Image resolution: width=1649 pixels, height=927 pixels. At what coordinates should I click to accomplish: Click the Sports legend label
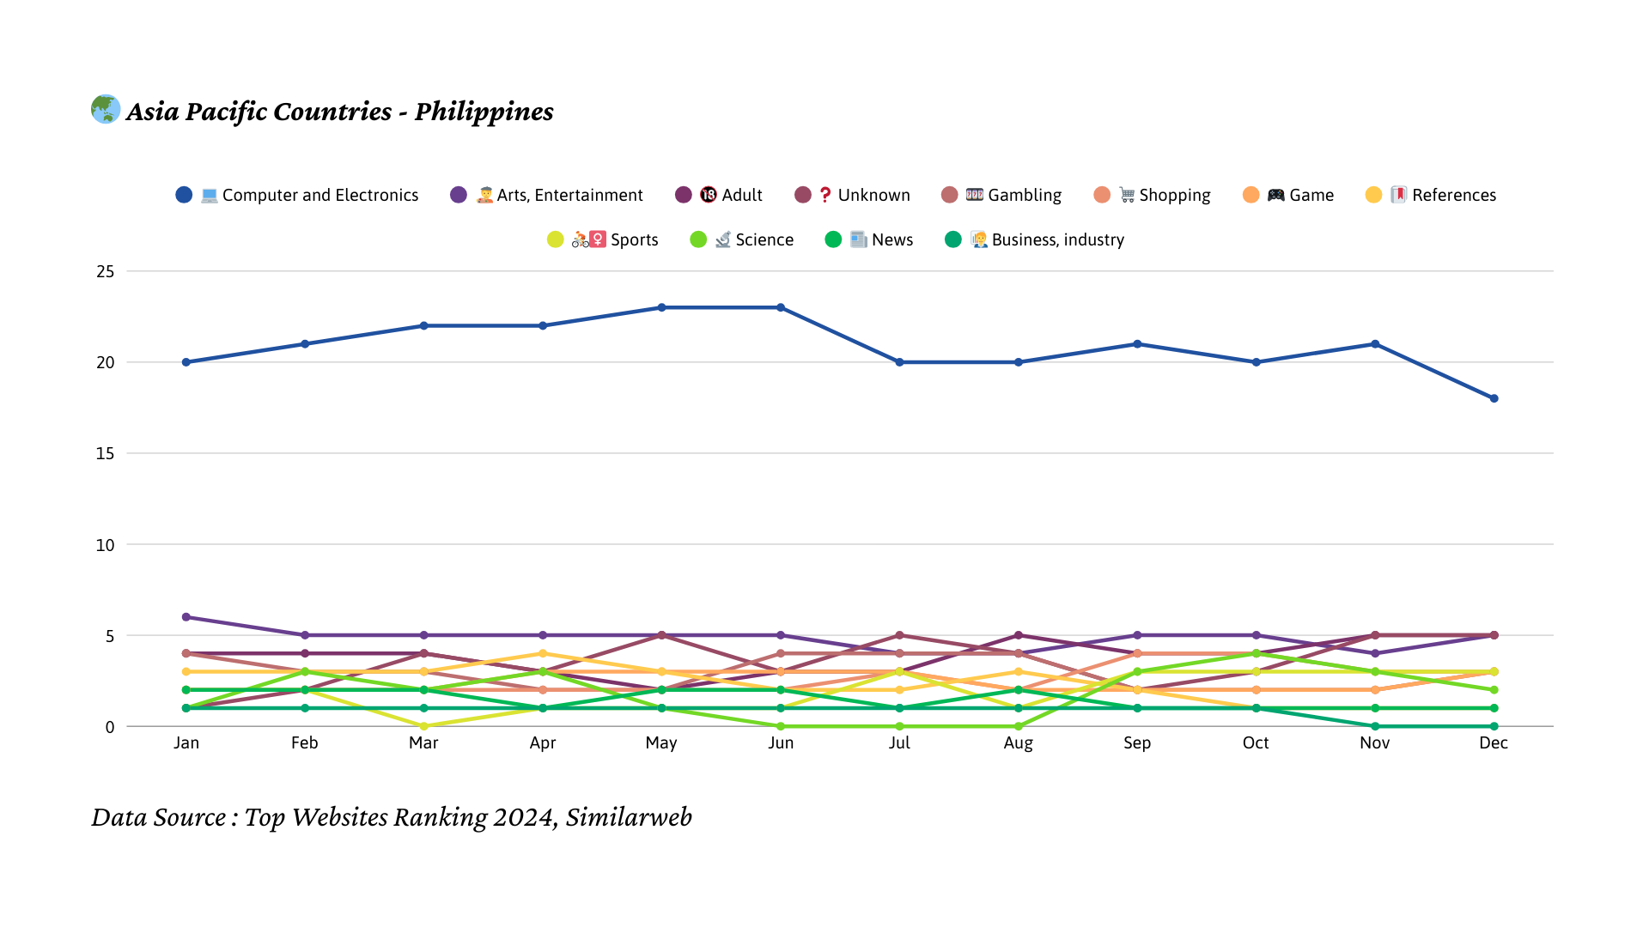point(634,240)
